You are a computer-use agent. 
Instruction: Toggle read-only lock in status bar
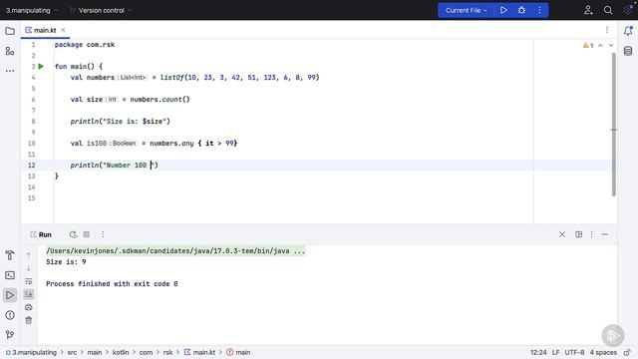point(627,352)
